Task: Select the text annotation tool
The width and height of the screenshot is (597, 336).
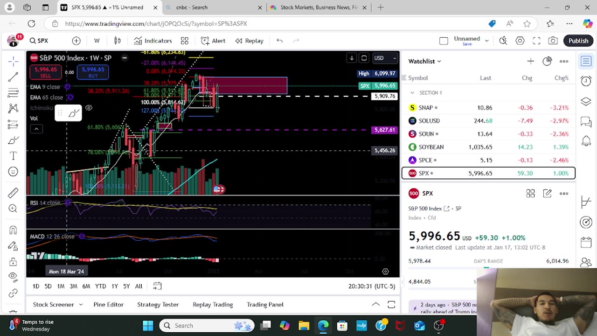Action: tap(13, 156)
